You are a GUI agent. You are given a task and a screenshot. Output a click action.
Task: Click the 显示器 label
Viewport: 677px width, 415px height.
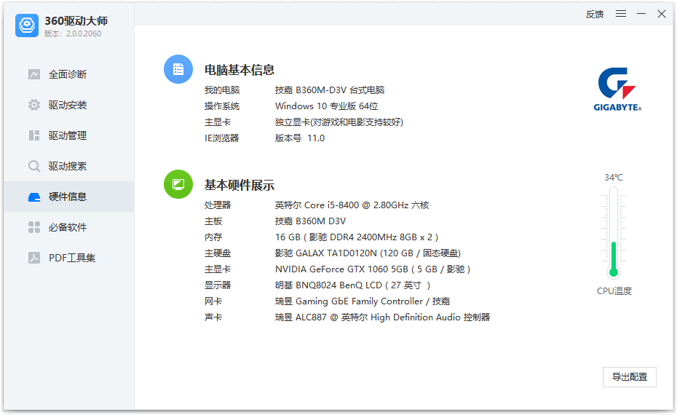click(x=218, y=285)
